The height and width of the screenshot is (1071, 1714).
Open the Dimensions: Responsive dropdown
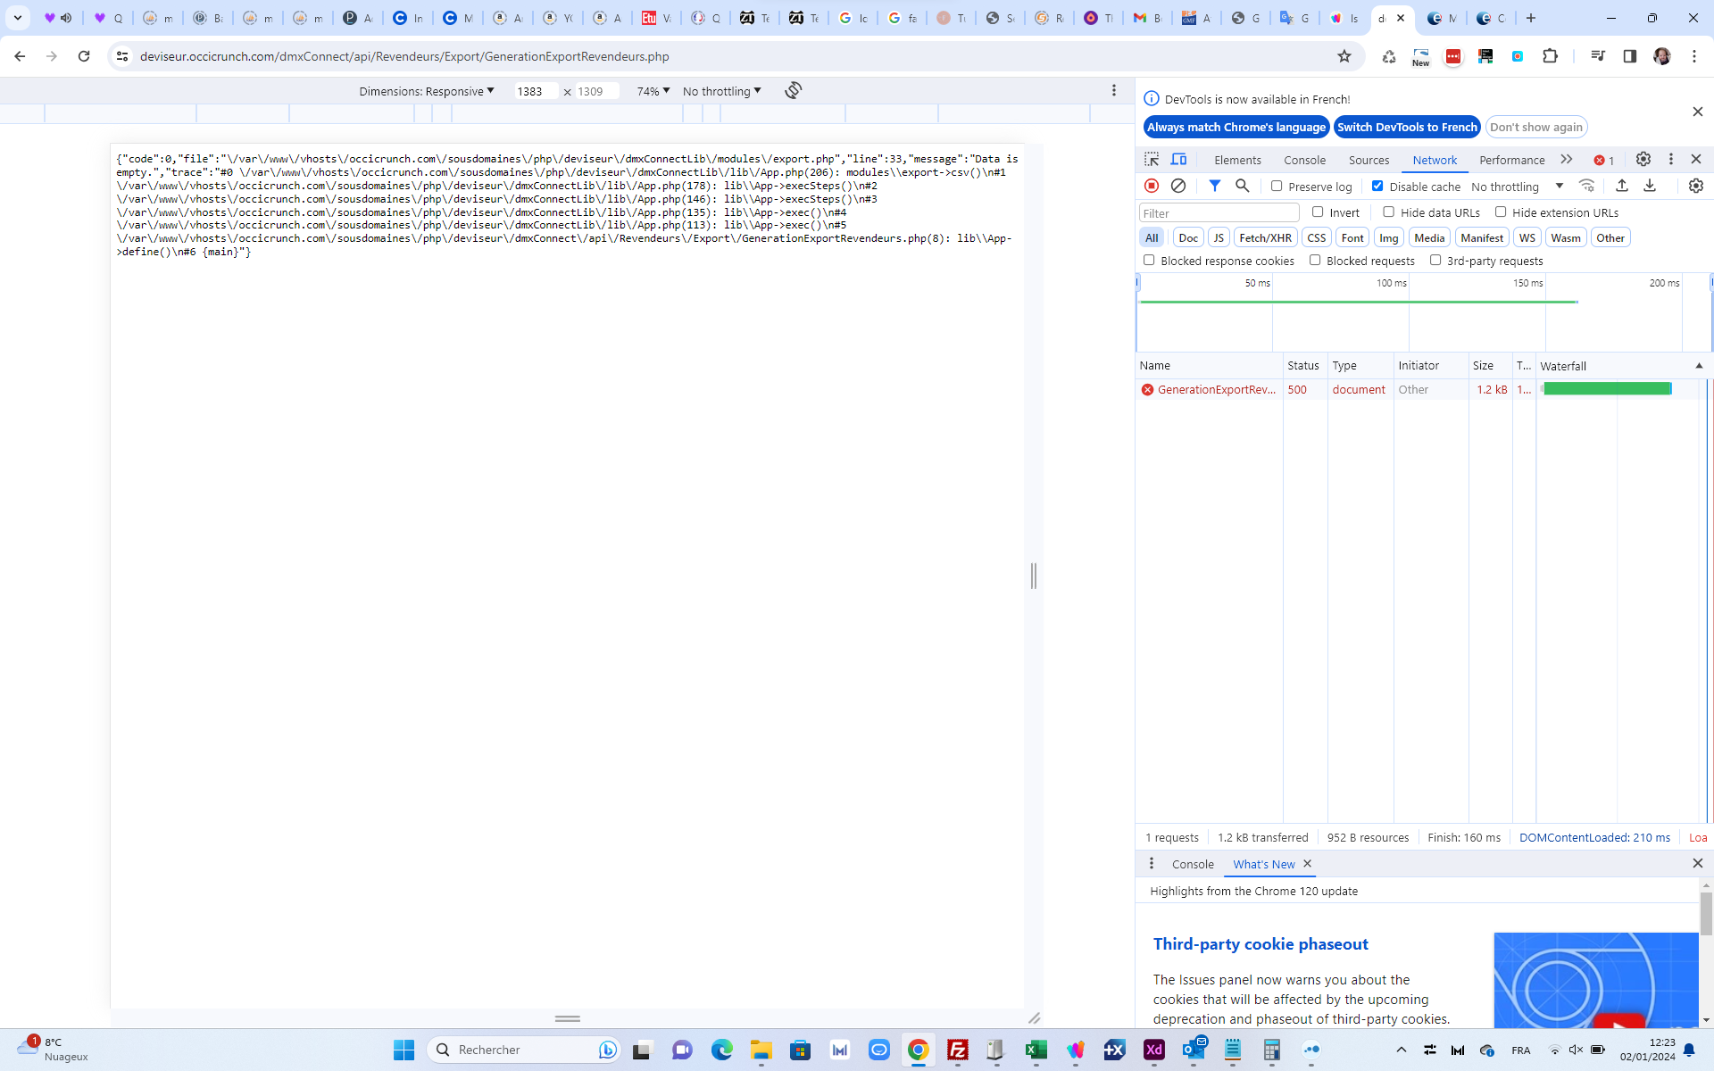pos(427,91)
